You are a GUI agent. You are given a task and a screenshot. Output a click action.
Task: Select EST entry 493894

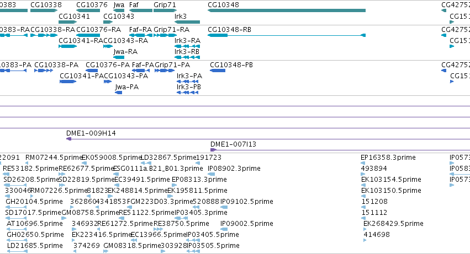[374, 169]
